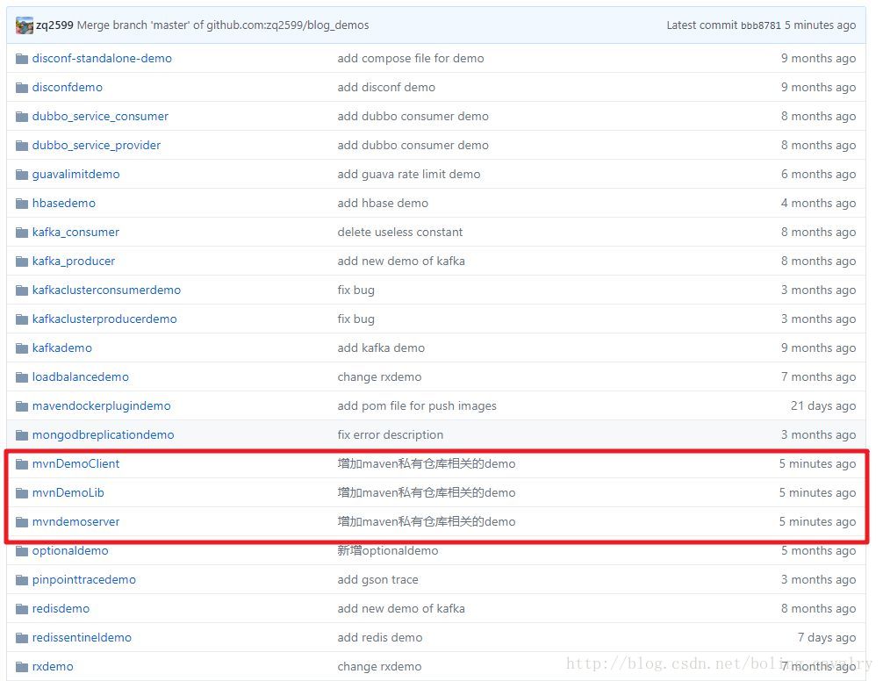Screen dimensions: 883x681
Task: Click folder icon beside redissentineldemo
Action: pyautogui.click(x=22, y=638)
